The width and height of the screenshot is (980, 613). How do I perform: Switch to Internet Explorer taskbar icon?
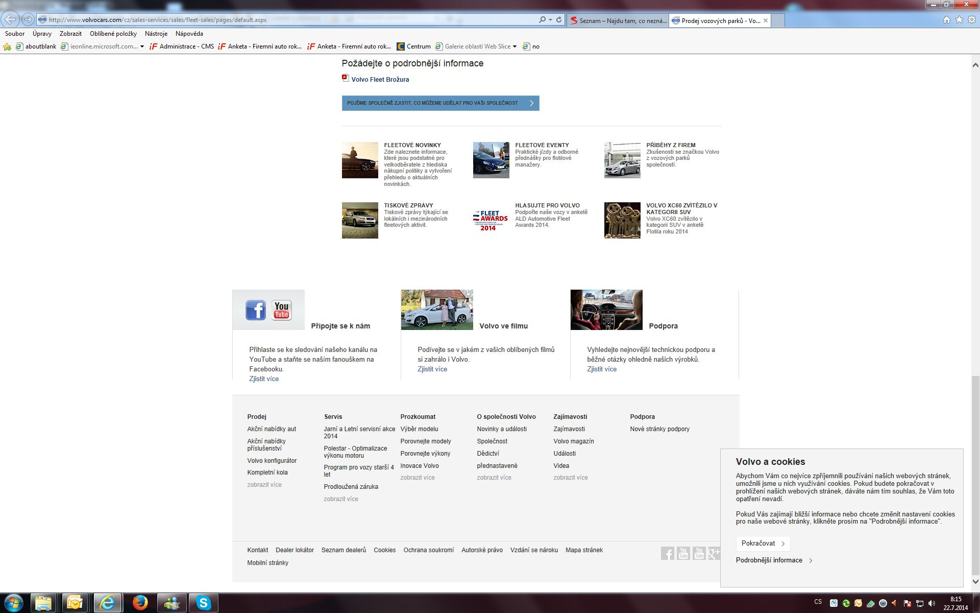pyautogui.click(x=107, y=603)
